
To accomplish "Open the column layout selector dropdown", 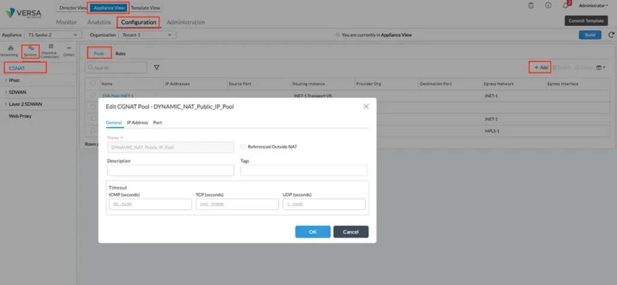I will 600,67.
